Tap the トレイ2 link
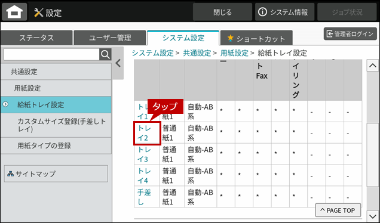 click(144, 133)
